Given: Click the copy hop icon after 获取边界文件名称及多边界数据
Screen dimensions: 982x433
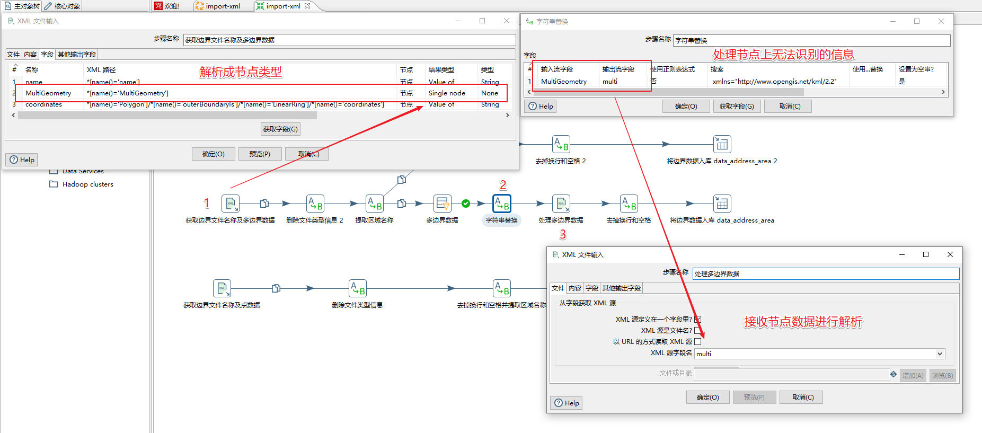Looking at the screenshot, I should [264, 204].
